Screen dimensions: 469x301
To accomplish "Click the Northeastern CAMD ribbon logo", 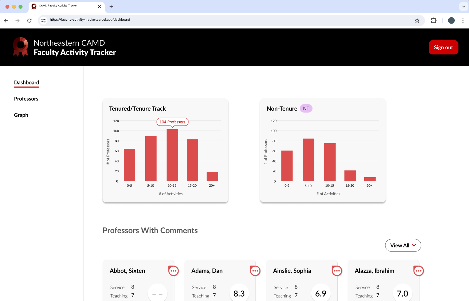I will (x=20, y=47).
